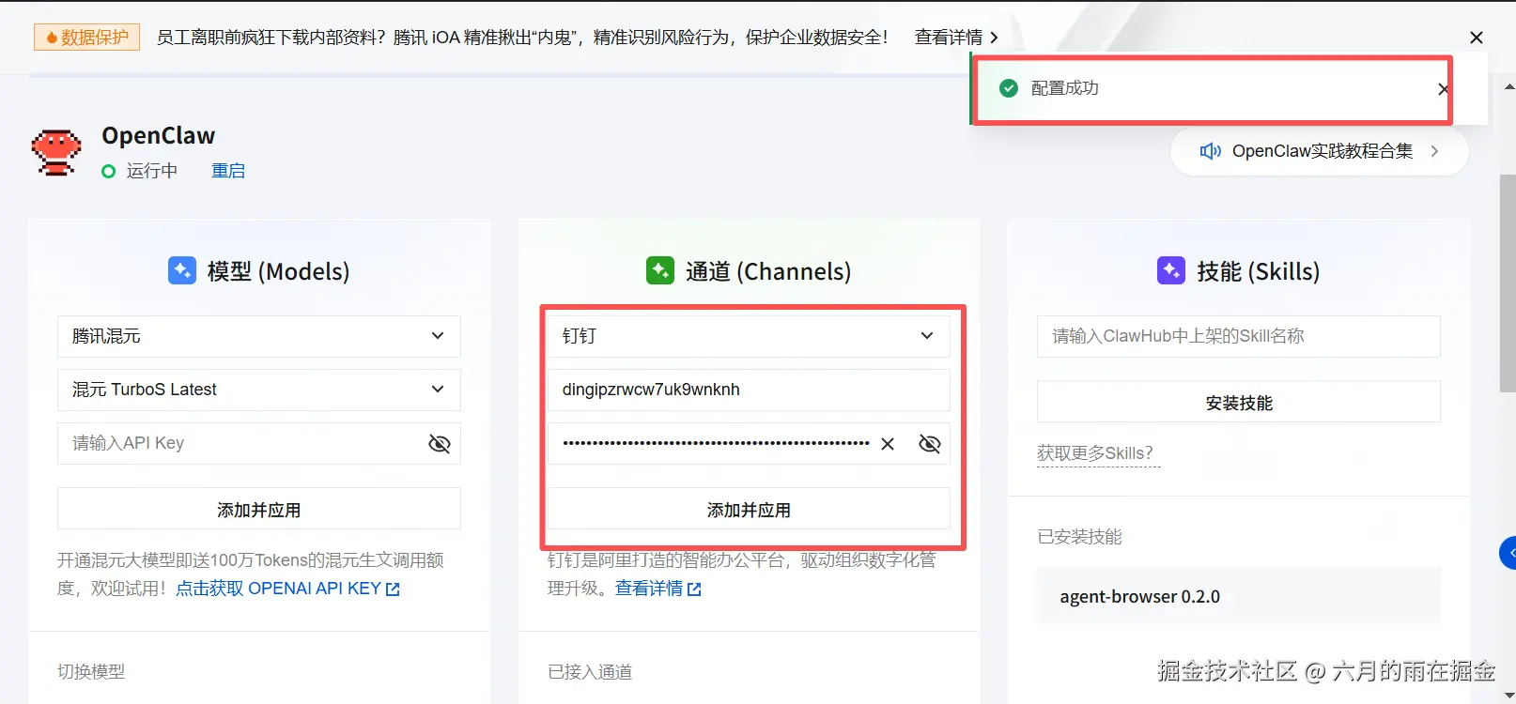Close the top 数据保护 banner
This screenshot has height=704, width=1516.
pyautogui.click(x=1477, y=38)
